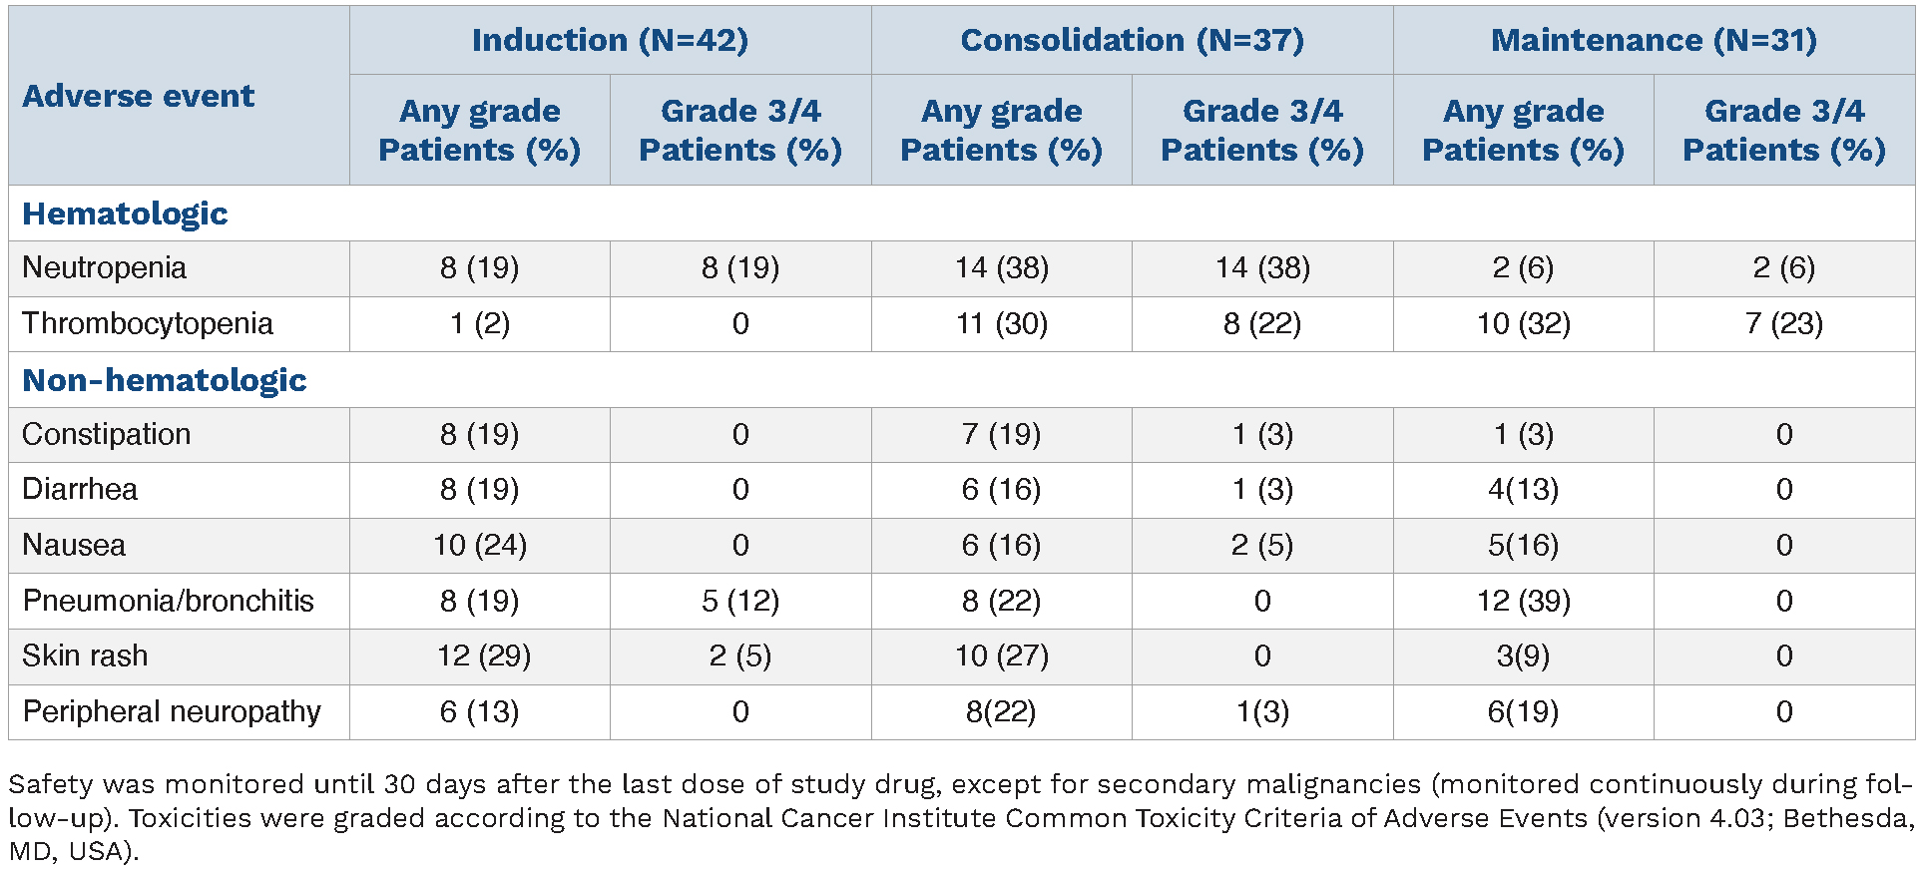
Task: Select the Peripheral neuropathy row label
Action: point(172,711)
